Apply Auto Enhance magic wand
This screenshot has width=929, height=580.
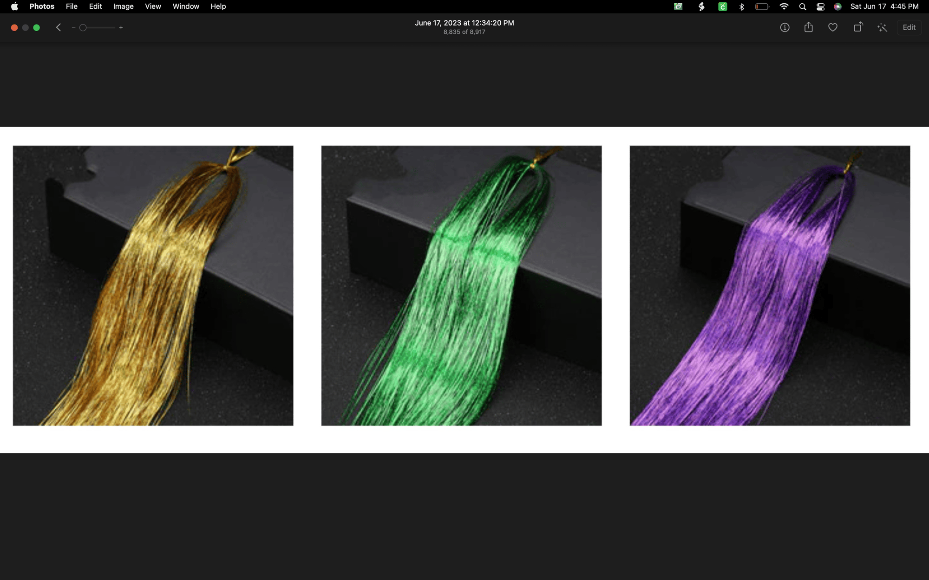(x=882, y=27)
